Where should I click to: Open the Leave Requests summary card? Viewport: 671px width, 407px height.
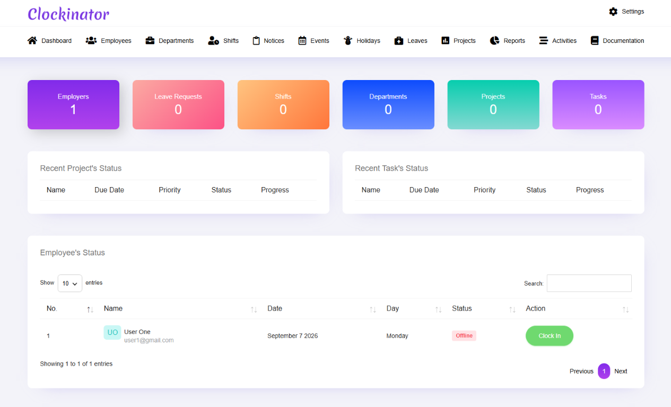(x=178, y=104)
